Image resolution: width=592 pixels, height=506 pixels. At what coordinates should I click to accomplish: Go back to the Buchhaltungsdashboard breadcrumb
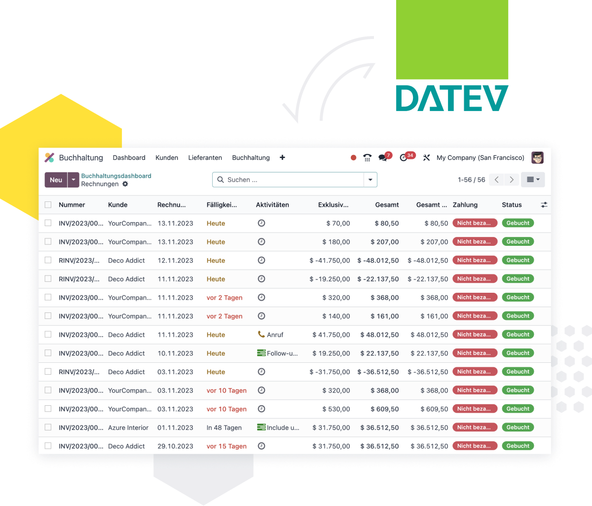(116, 176)
